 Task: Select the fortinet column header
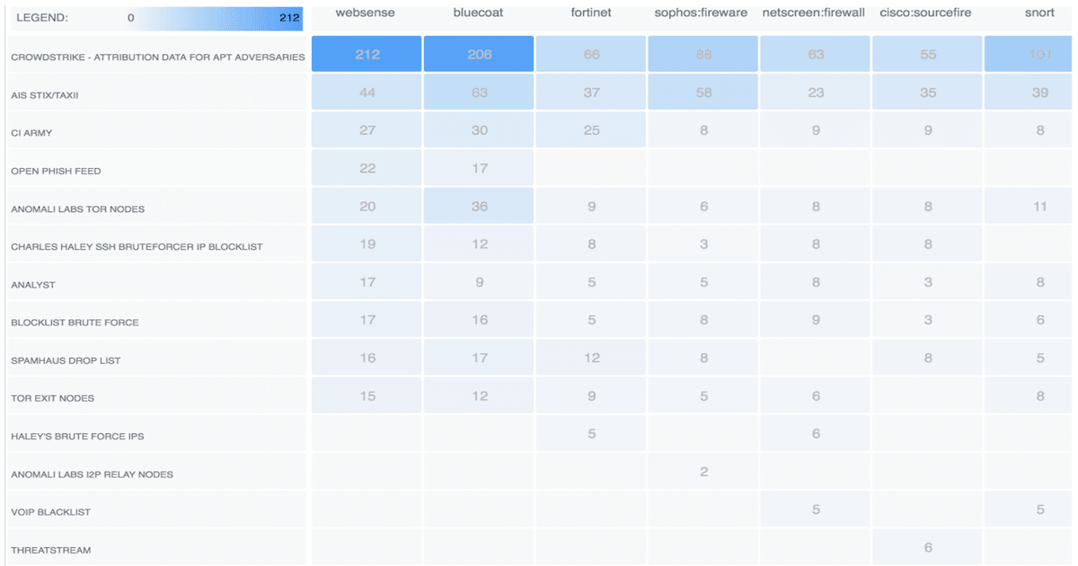pyautogui.click(x=591, y=13)
